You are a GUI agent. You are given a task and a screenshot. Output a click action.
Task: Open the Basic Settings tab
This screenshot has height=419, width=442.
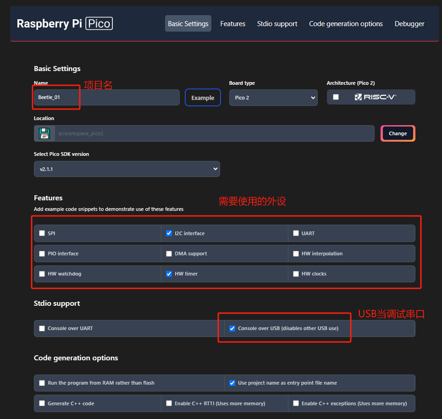pyautogui.click(x=188, y=24)
